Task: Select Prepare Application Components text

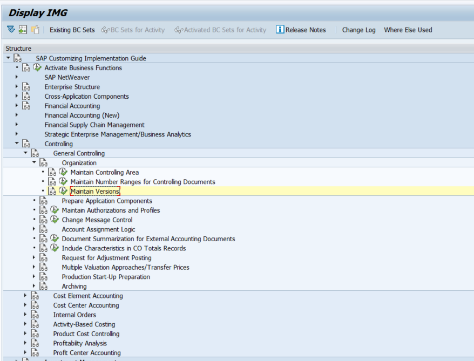Action: [x=107, y=201]
